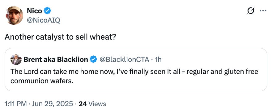Open Brent's small profile photo
This screenshot has width=272, height=112.
16,60
